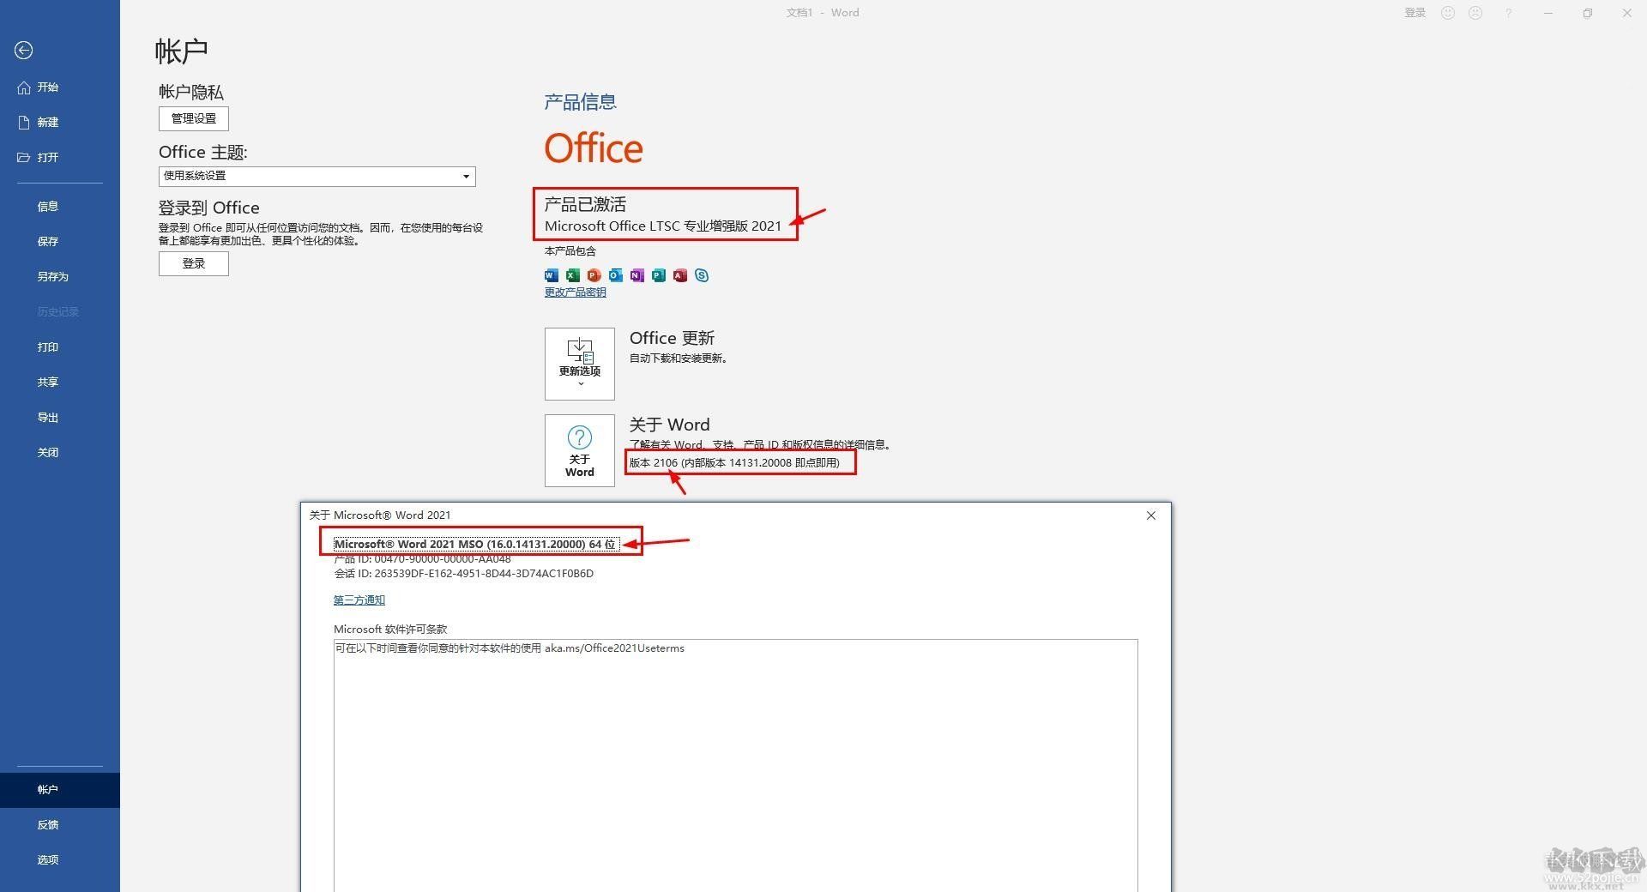This screenshot has height=892, width=1647.
Task: Click the Skype icon in product row
Action: 701,275
